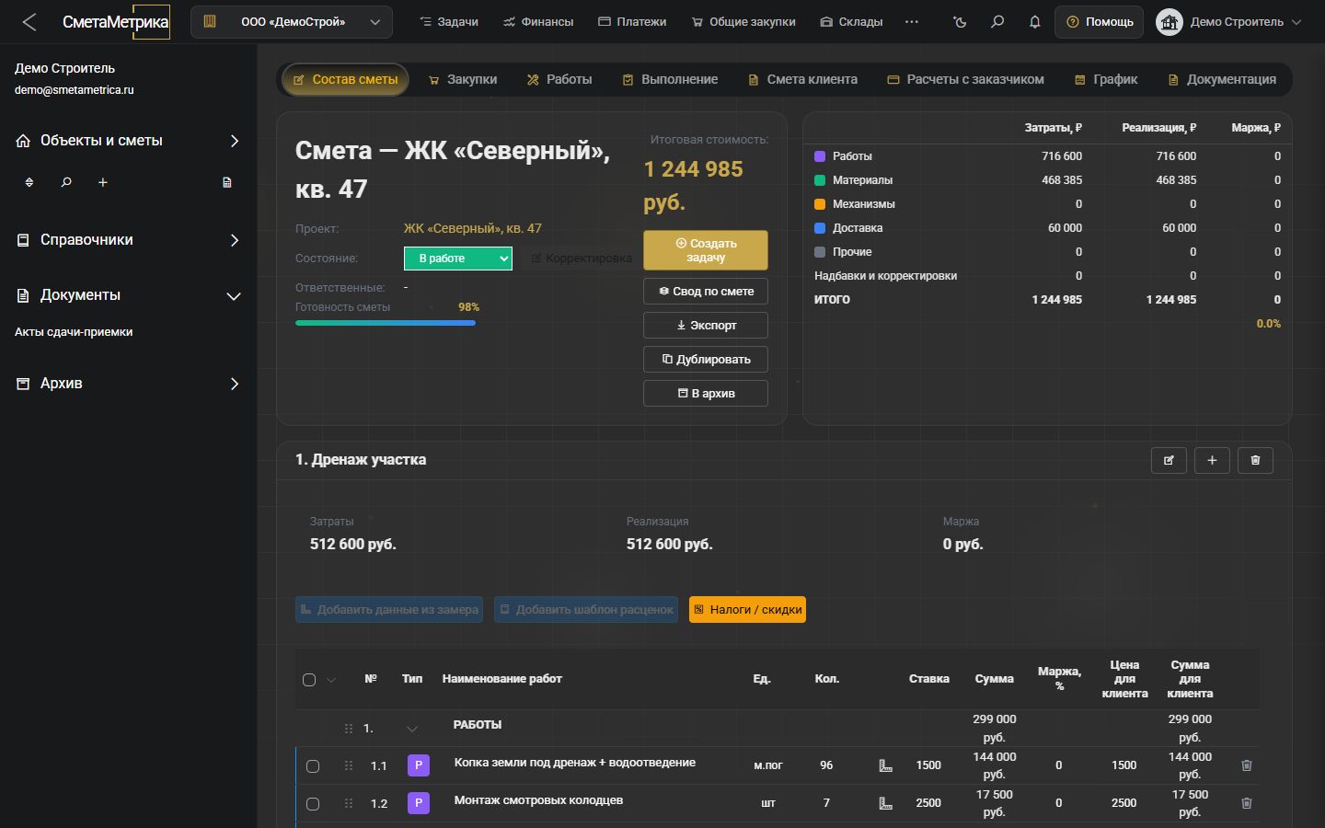Image resolution: width=1325 pixels, height=828 pixels.
Task: Click the back arrow icon at top left
Action: [x=29, y=22]
